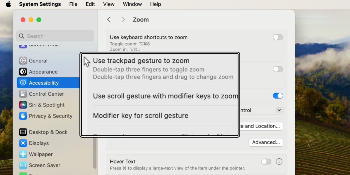Open Wallpaper settings

(x=41, y=154)
